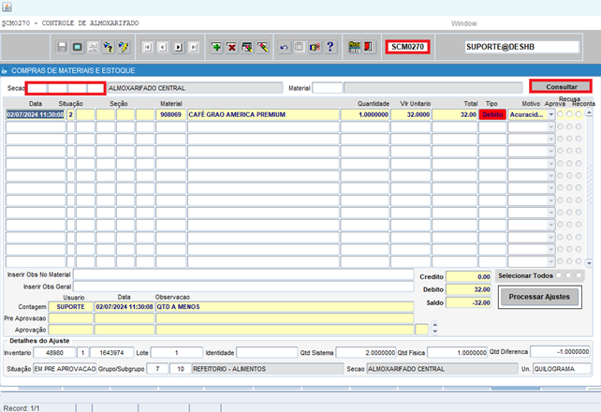Click CAFÉ GRAO AMERICA PREMIUM description cell

263,114
